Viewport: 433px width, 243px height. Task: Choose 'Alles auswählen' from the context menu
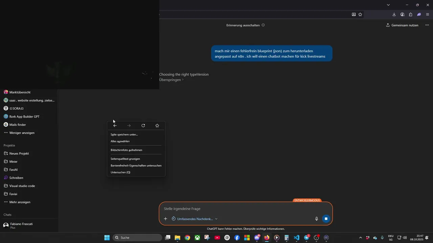[x=136, y=141]
